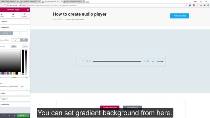
Task: Collapse the Background section
Action: click(x=15, y=27)
